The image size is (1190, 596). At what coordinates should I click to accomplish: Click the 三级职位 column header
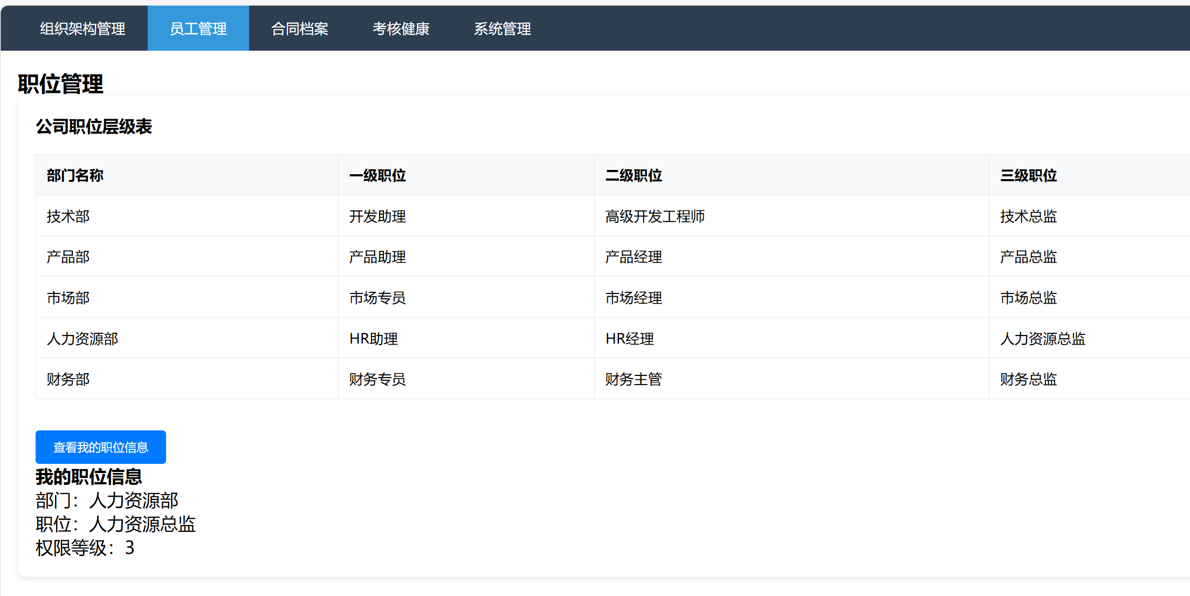1028,175
